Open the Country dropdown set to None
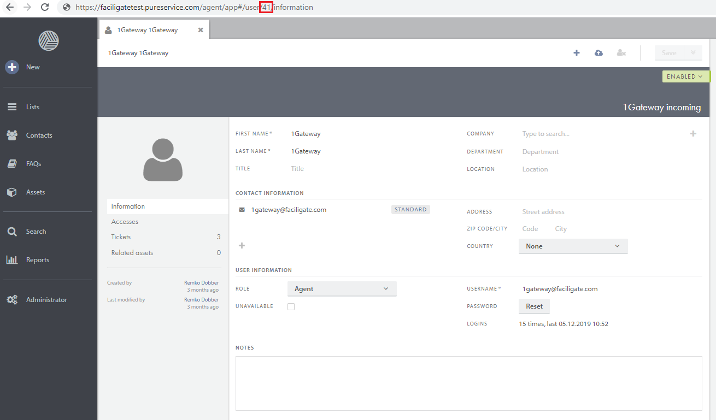This screenshot has height=420, width=716. point(573,246)
